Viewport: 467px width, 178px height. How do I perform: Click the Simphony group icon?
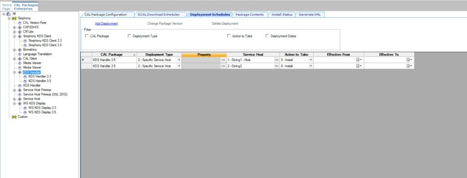14,18
